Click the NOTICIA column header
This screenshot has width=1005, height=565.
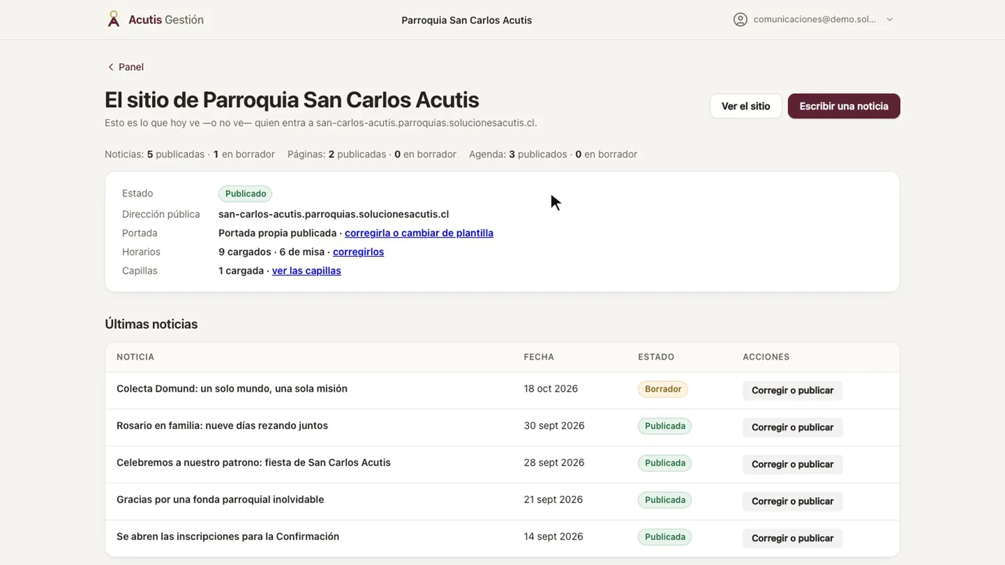point(135,357)
